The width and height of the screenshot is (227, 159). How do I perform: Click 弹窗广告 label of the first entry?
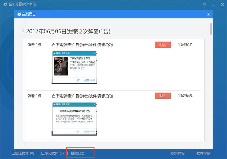point(34,45)
